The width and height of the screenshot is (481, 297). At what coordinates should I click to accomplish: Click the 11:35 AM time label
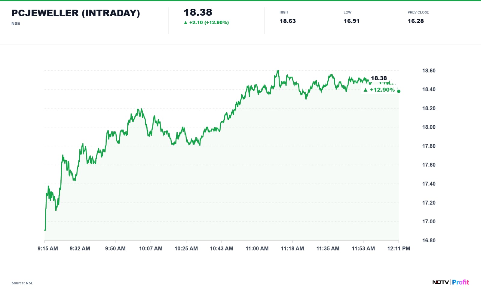click(x=328, y=249)
